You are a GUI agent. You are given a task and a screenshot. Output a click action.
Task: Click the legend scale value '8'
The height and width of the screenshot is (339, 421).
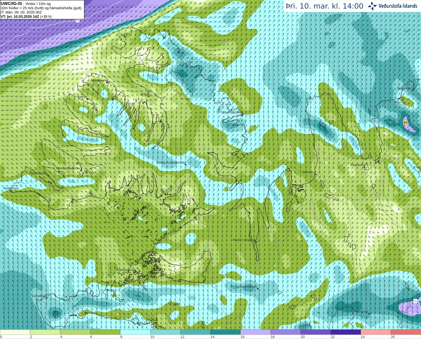point(121,337)
